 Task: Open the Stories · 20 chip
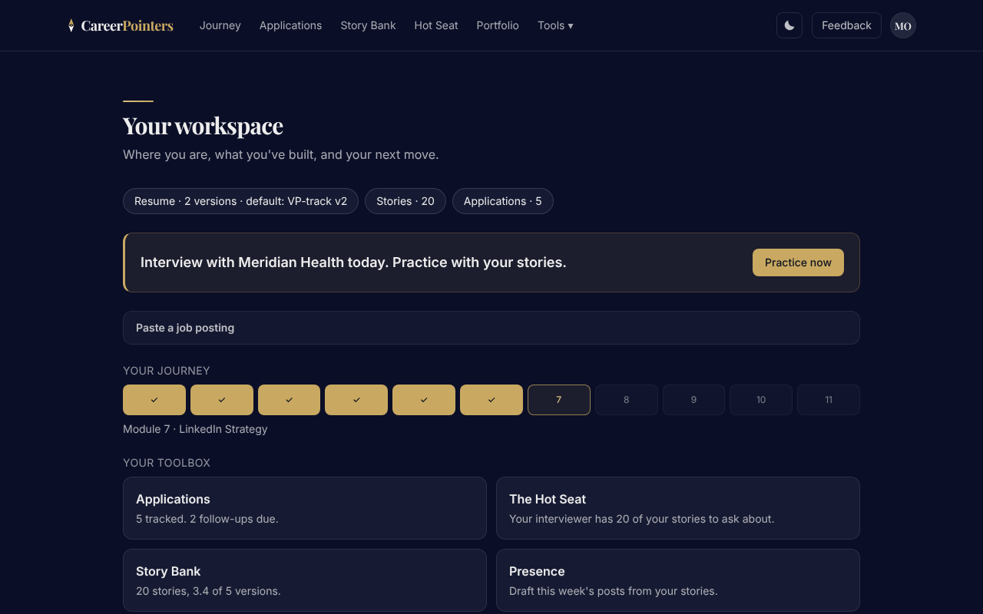click(405, 201)
